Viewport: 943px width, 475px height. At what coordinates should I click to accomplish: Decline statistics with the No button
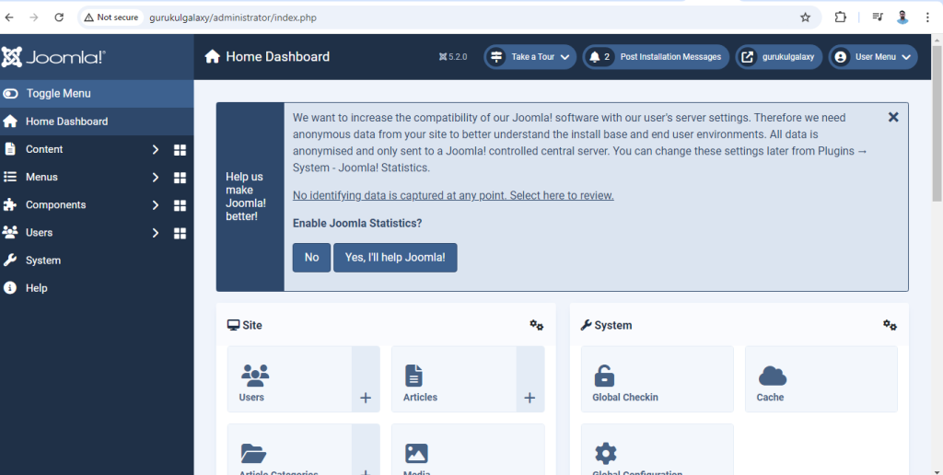(x=311, y=258)
